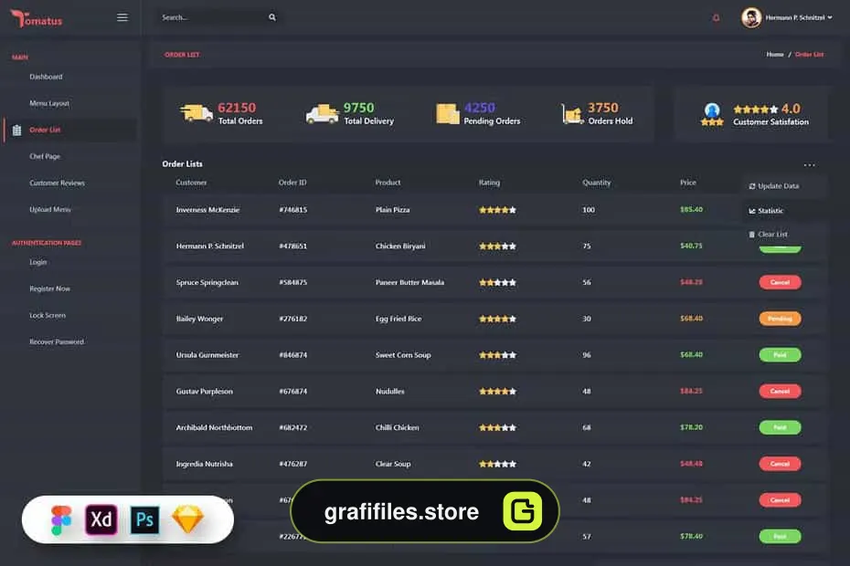Select Update Data from the options menu
This screenshot has width=850, height=566.
point(773,186)
